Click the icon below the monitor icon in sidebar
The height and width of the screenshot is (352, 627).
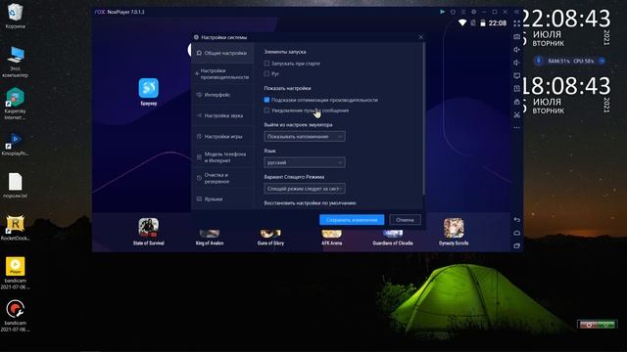[x=517, y=89]
